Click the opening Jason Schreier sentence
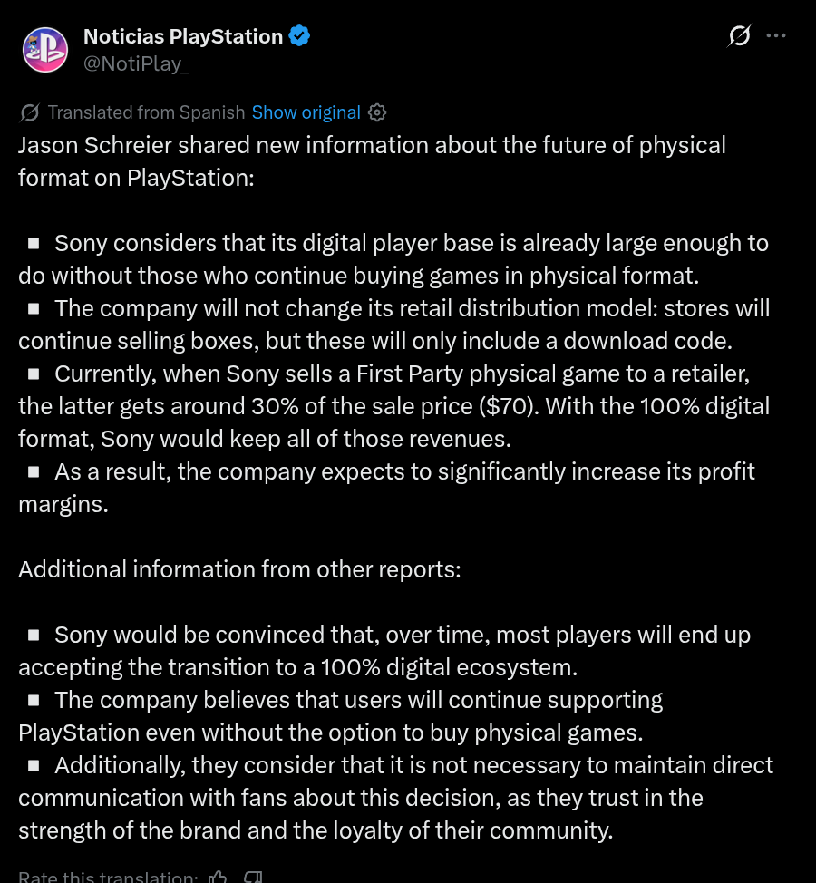This screenshot has height=883, width=816. [x=372, y=161]
